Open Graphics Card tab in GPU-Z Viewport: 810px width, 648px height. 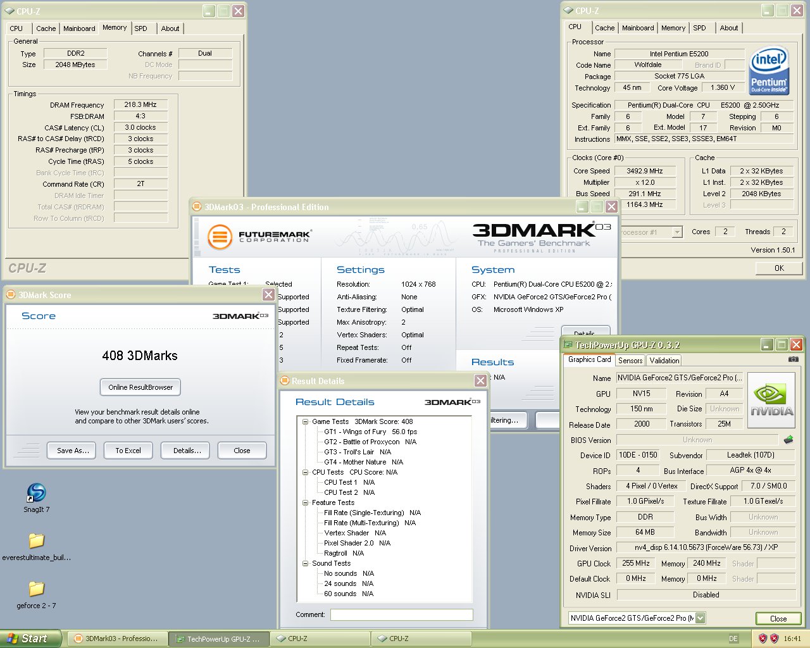coord(590,359)
